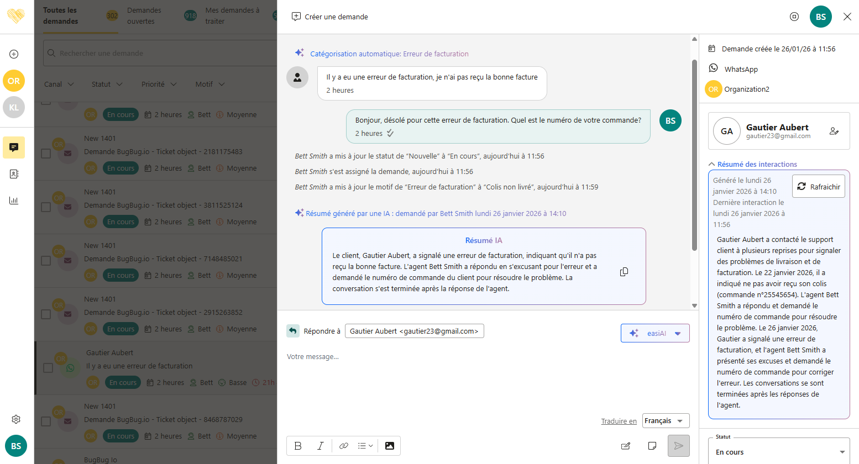Tick checkbox for ticket 2181175483
859x464 pixels.
tap(46, 154)
